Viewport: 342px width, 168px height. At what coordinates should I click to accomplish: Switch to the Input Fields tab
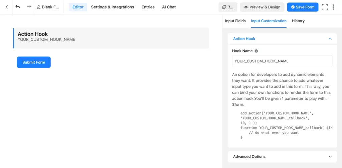[x=235, y=21]
